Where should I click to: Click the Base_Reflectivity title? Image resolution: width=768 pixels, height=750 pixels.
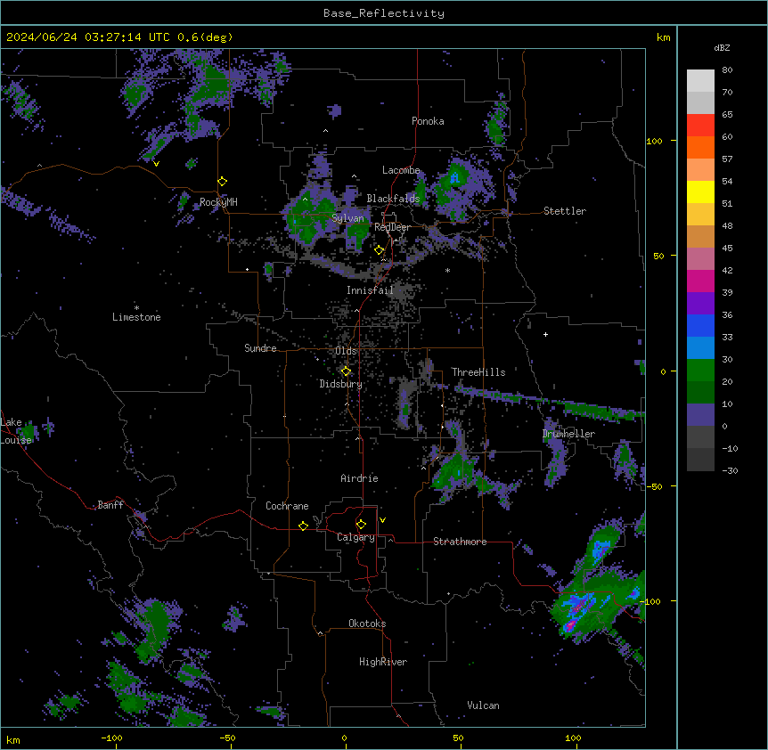pos(384,13)
